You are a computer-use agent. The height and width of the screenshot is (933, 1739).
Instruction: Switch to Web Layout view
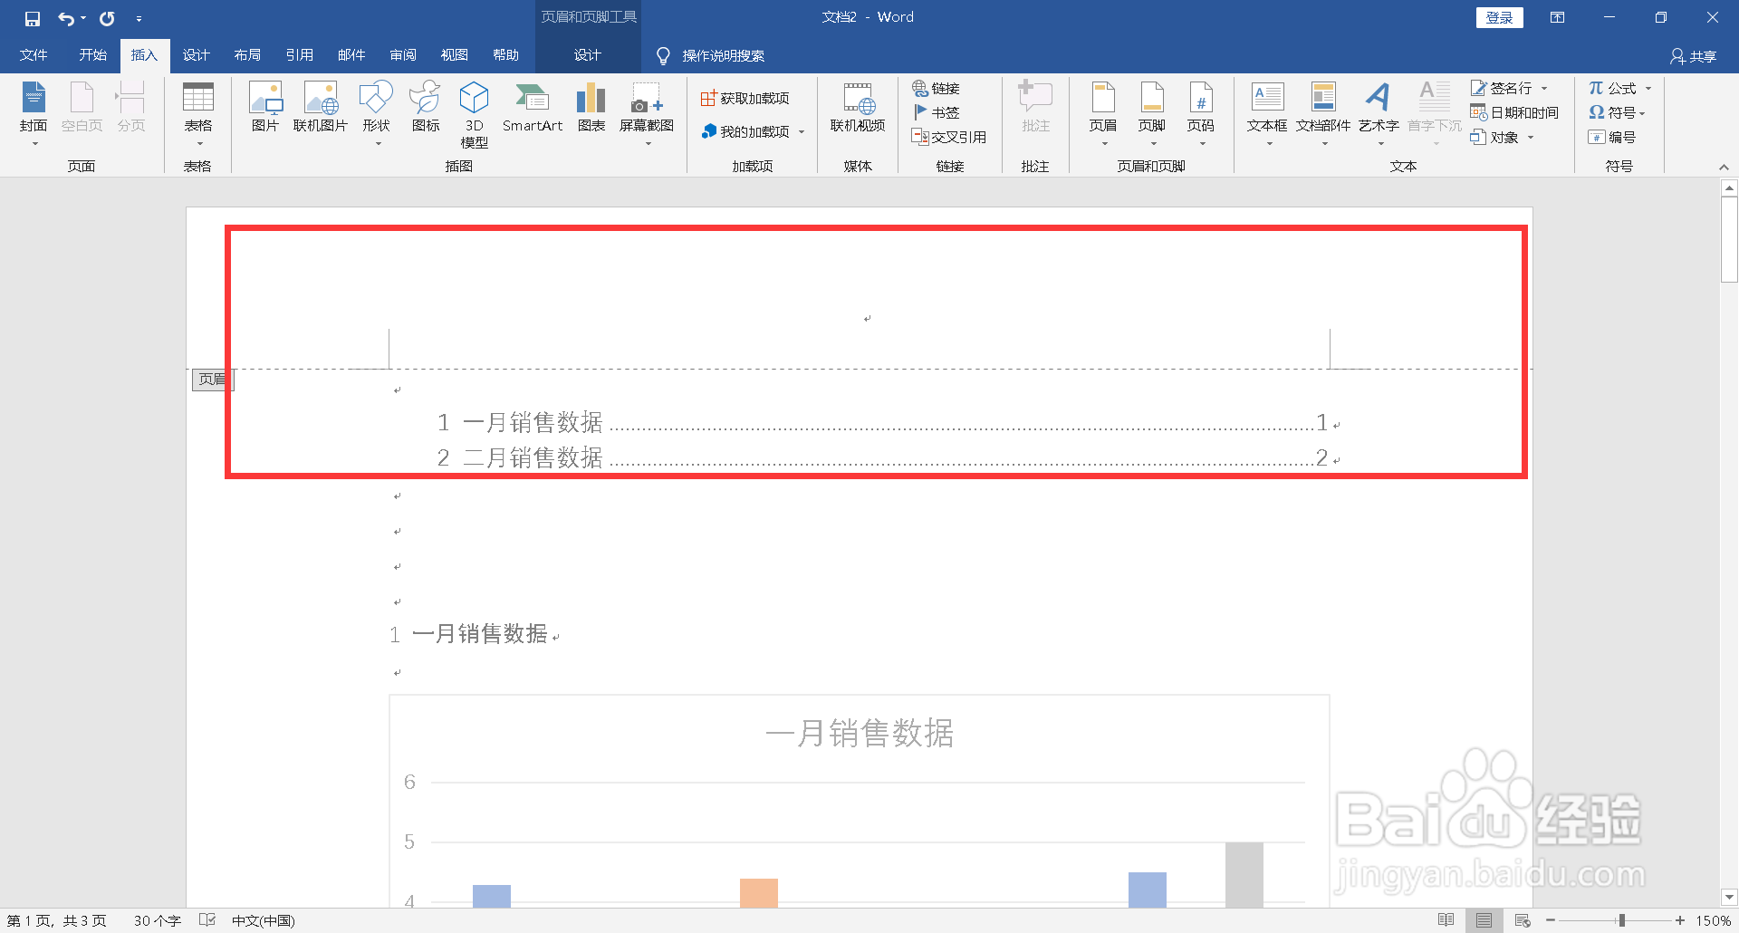(x=1522, y=920)
